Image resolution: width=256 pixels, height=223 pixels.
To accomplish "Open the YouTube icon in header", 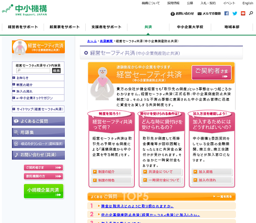I will pyautogui.click(x=243, y=13).
